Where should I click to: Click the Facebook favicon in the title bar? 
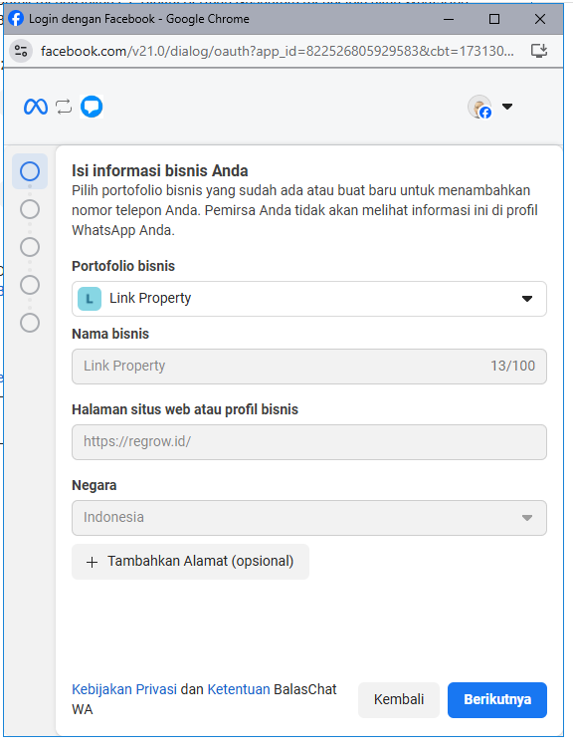[x=16, y=19]
